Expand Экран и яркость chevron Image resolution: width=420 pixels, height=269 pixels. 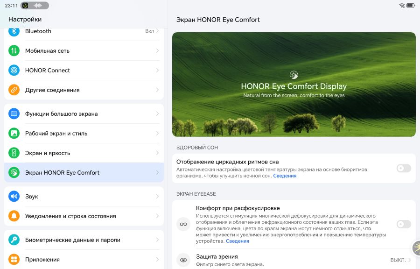pos(158,153)
